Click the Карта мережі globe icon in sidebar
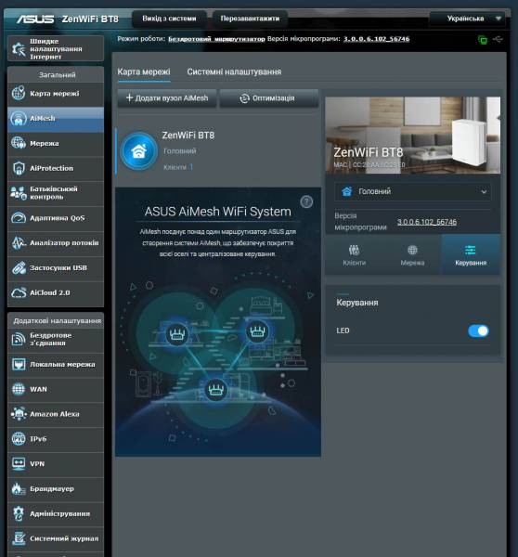518x557 pixels. (19, 94)
